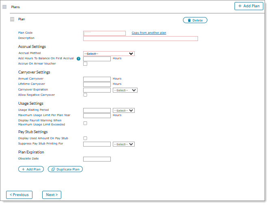Expand Usage Waiting Period unit dropdown

point(123,110)
